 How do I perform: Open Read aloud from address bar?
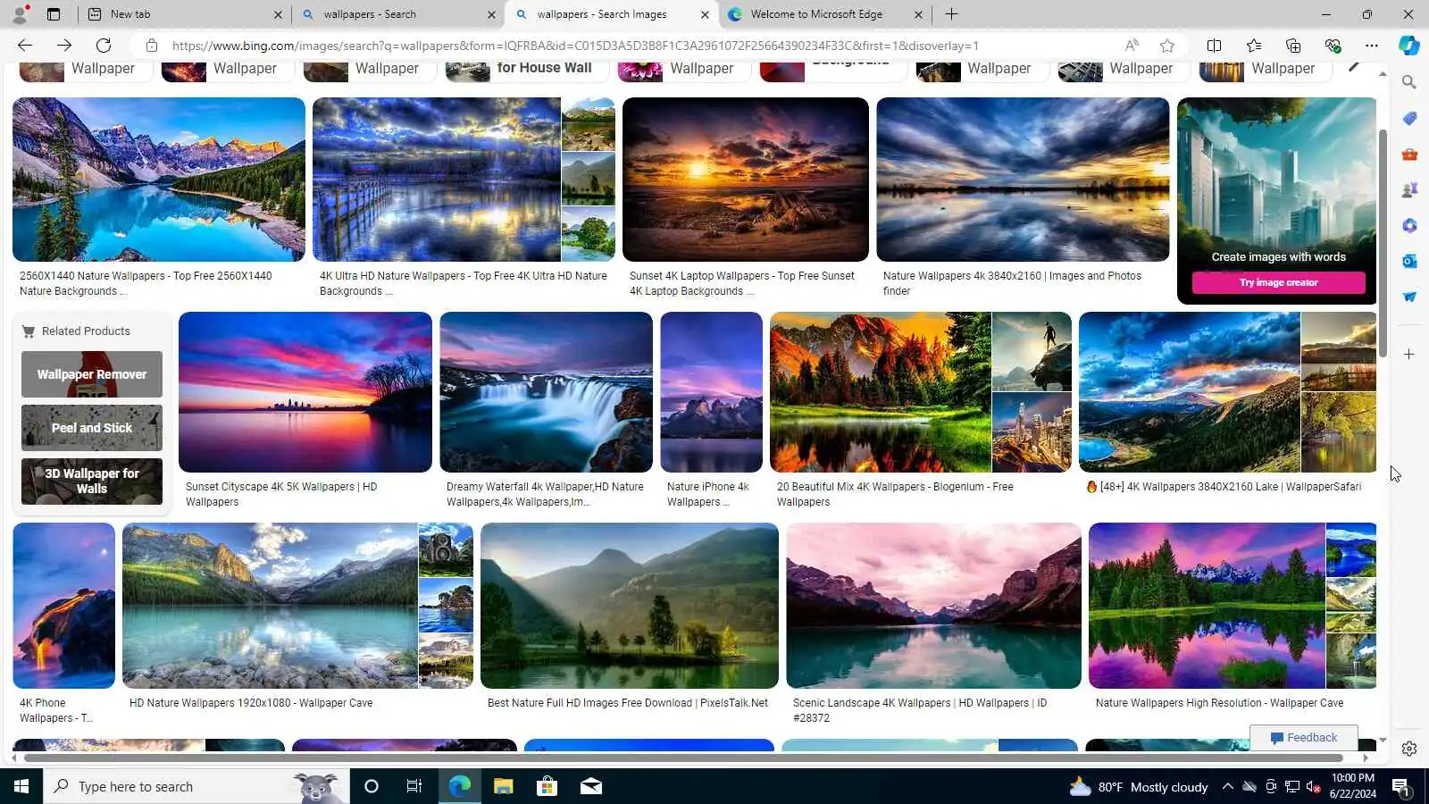tap(1132, 46)
